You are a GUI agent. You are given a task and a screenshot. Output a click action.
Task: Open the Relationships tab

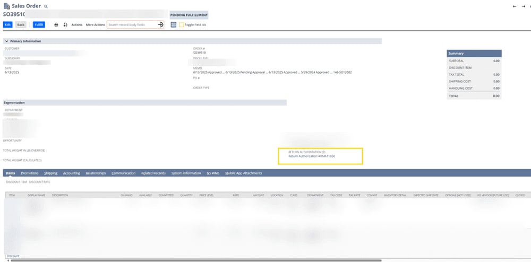click(x=96, y=173)
